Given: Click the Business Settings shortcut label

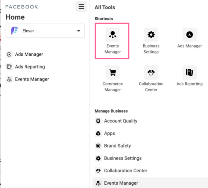Looking at the screenshot, I should (x=151, y=49).
